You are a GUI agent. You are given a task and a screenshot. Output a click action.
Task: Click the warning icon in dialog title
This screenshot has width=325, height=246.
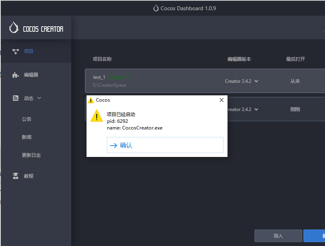coord(91,100)
